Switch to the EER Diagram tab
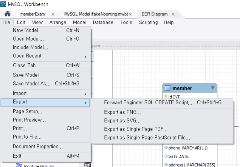This screenshot has height=167, width=240. click(155, 14)
